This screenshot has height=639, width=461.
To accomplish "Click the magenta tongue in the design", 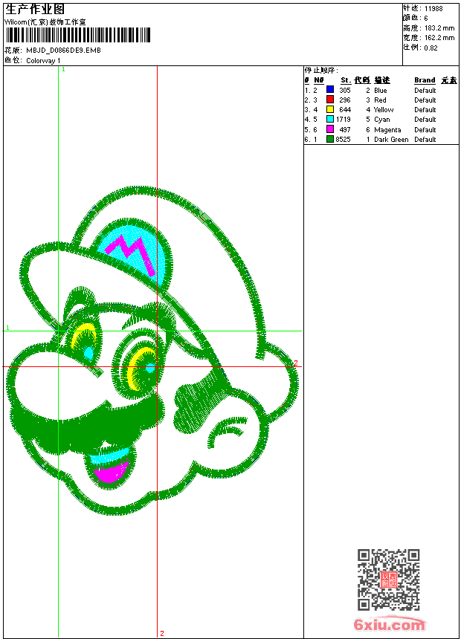I will pyautogui.click(x=109, y=472).
